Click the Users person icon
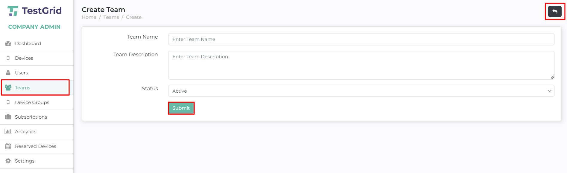Screen dimensions: 567x173 [8, 73]
